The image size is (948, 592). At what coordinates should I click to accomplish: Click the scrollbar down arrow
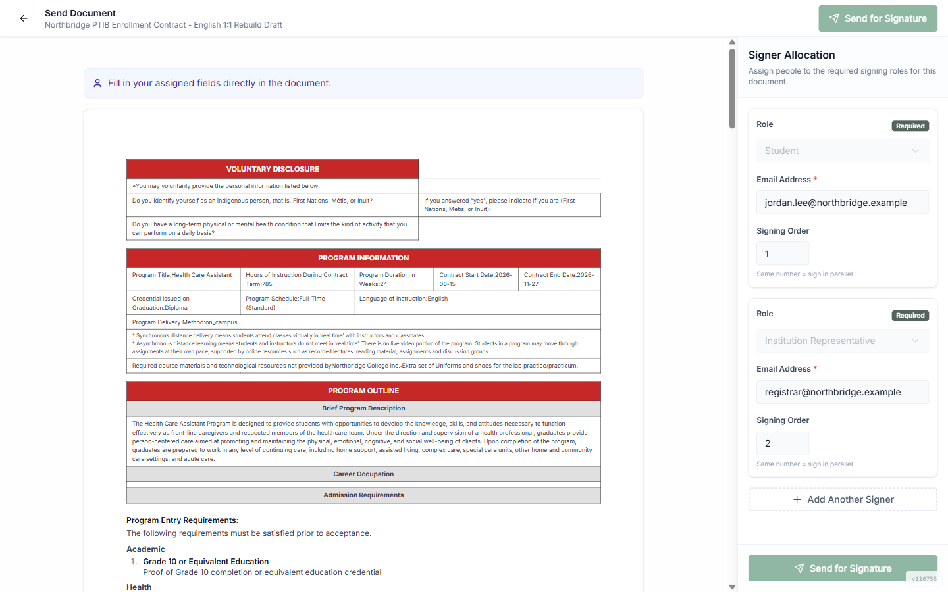click(732, 587)
